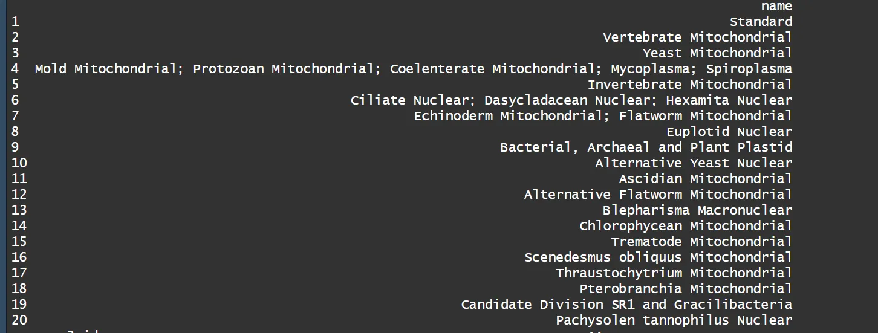The width and height of the screenshot is (878, 333).
Task: Click 'Candidate Division SR1 and Gracilibacteria'
Action: click(626, 305)
